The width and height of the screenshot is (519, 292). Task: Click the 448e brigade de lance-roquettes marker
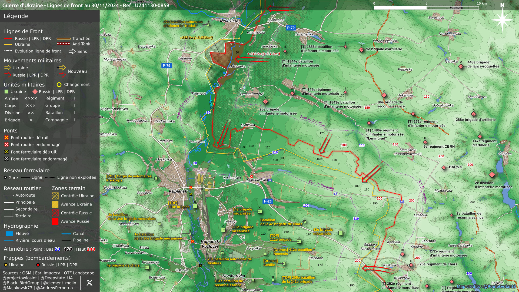(461, 67)
